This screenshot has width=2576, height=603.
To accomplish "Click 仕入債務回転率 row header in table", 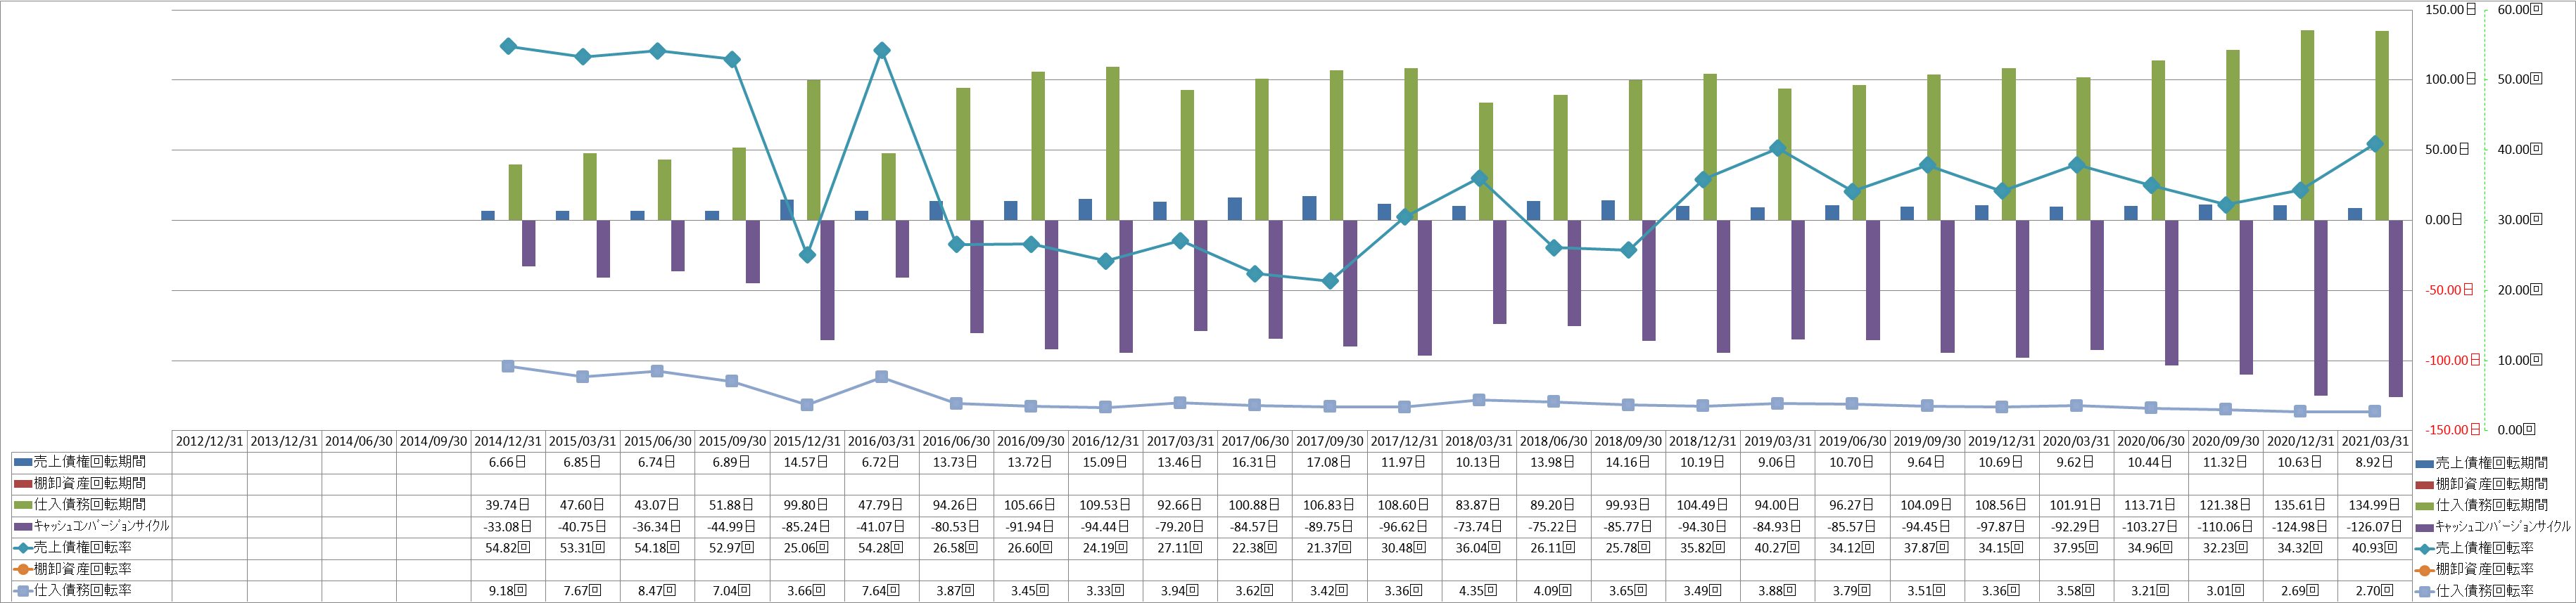I will (x=91, y=591).
